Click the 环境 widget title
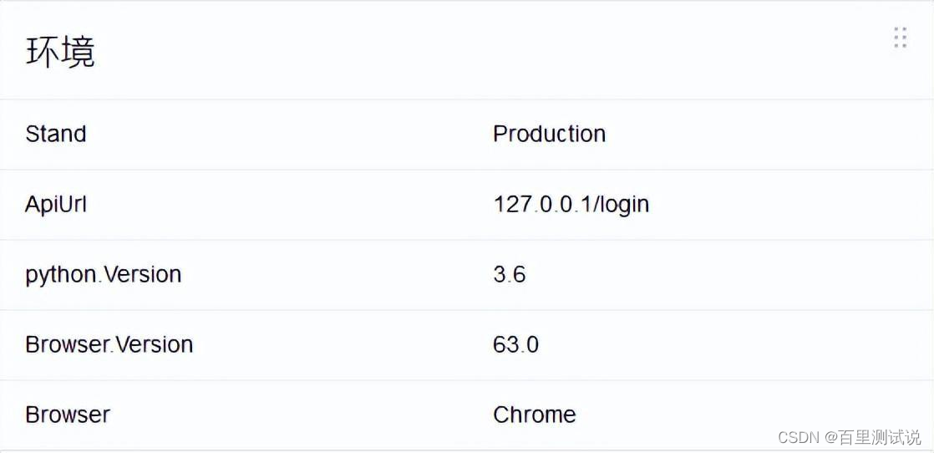Screen dimensions: 934x453 coord(60,52)
